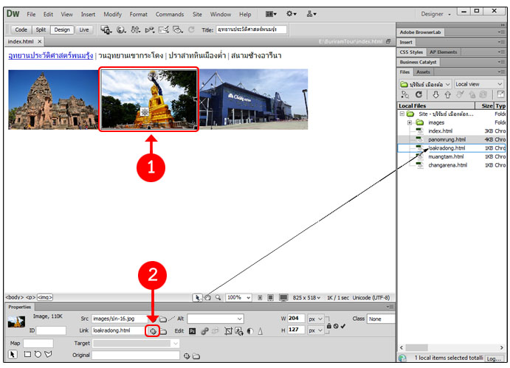Toggle the width-height constrain lock icon
The image size is (510, 368).
(329, 325)
